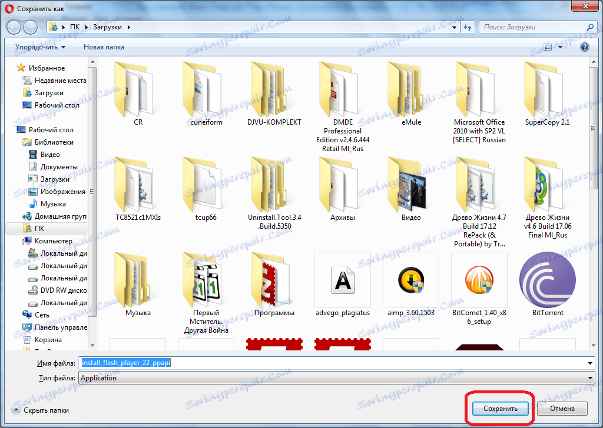Screen dimensions: 603x428
Task: Open the Программы folder
Action: click(x=274, y=284)
